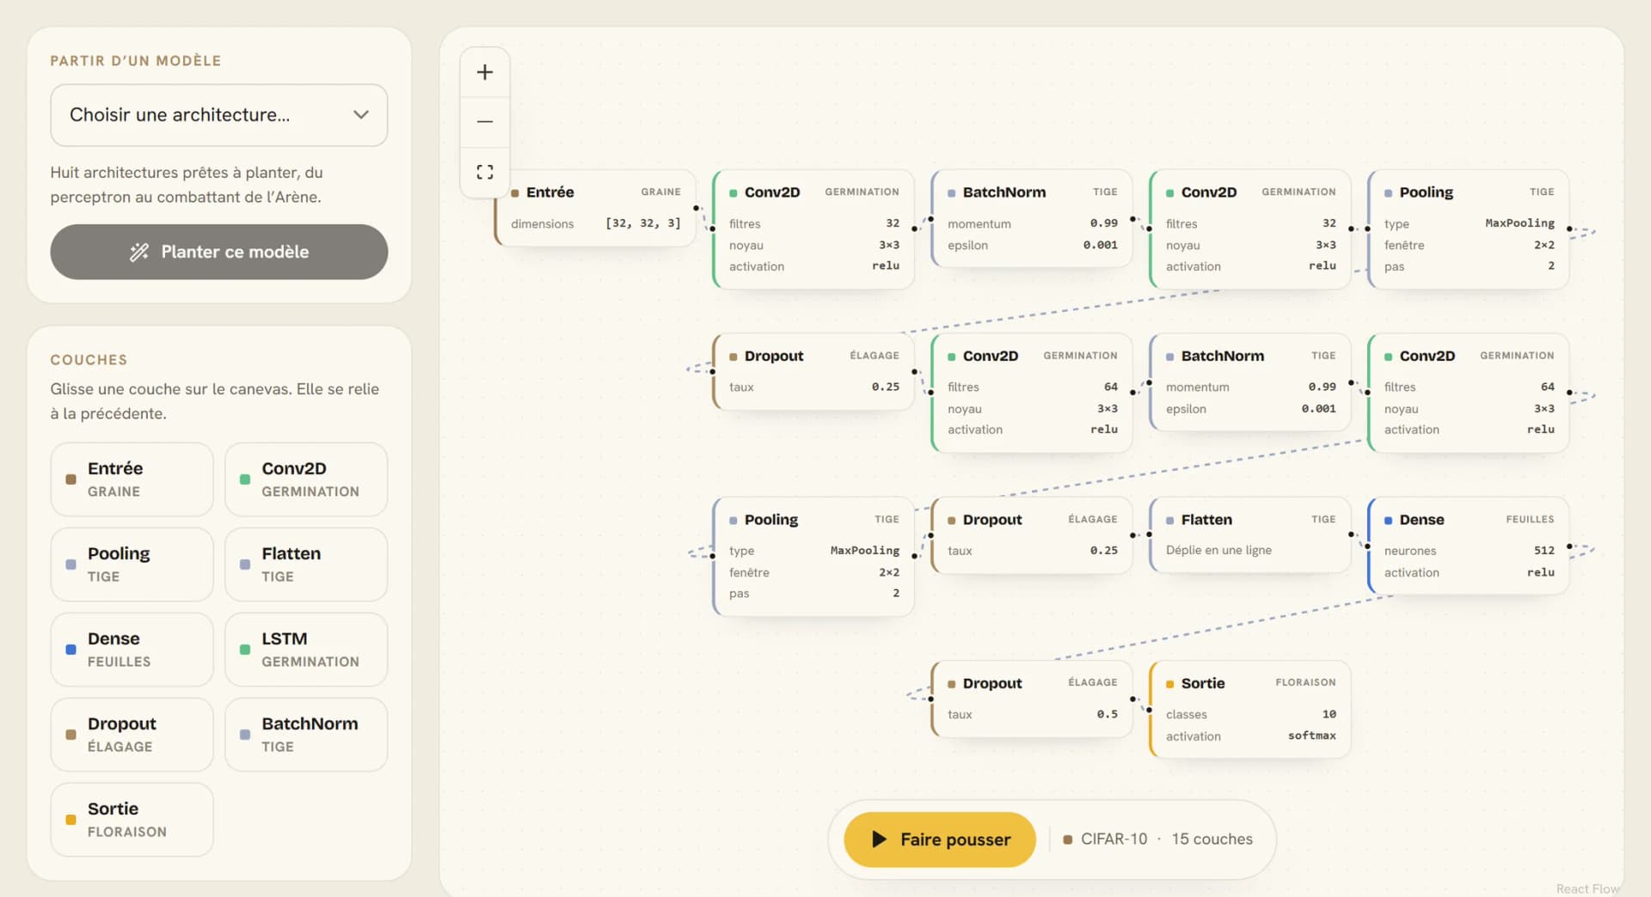1651x897 pixels.
Task: Click the 'PARTIR D'UN MODÈLE' heading
Action: (x=136, y=61)
